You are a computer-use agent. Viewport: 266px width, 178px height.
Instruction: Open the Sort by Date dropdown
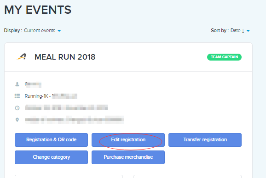[x=240, y=31]
